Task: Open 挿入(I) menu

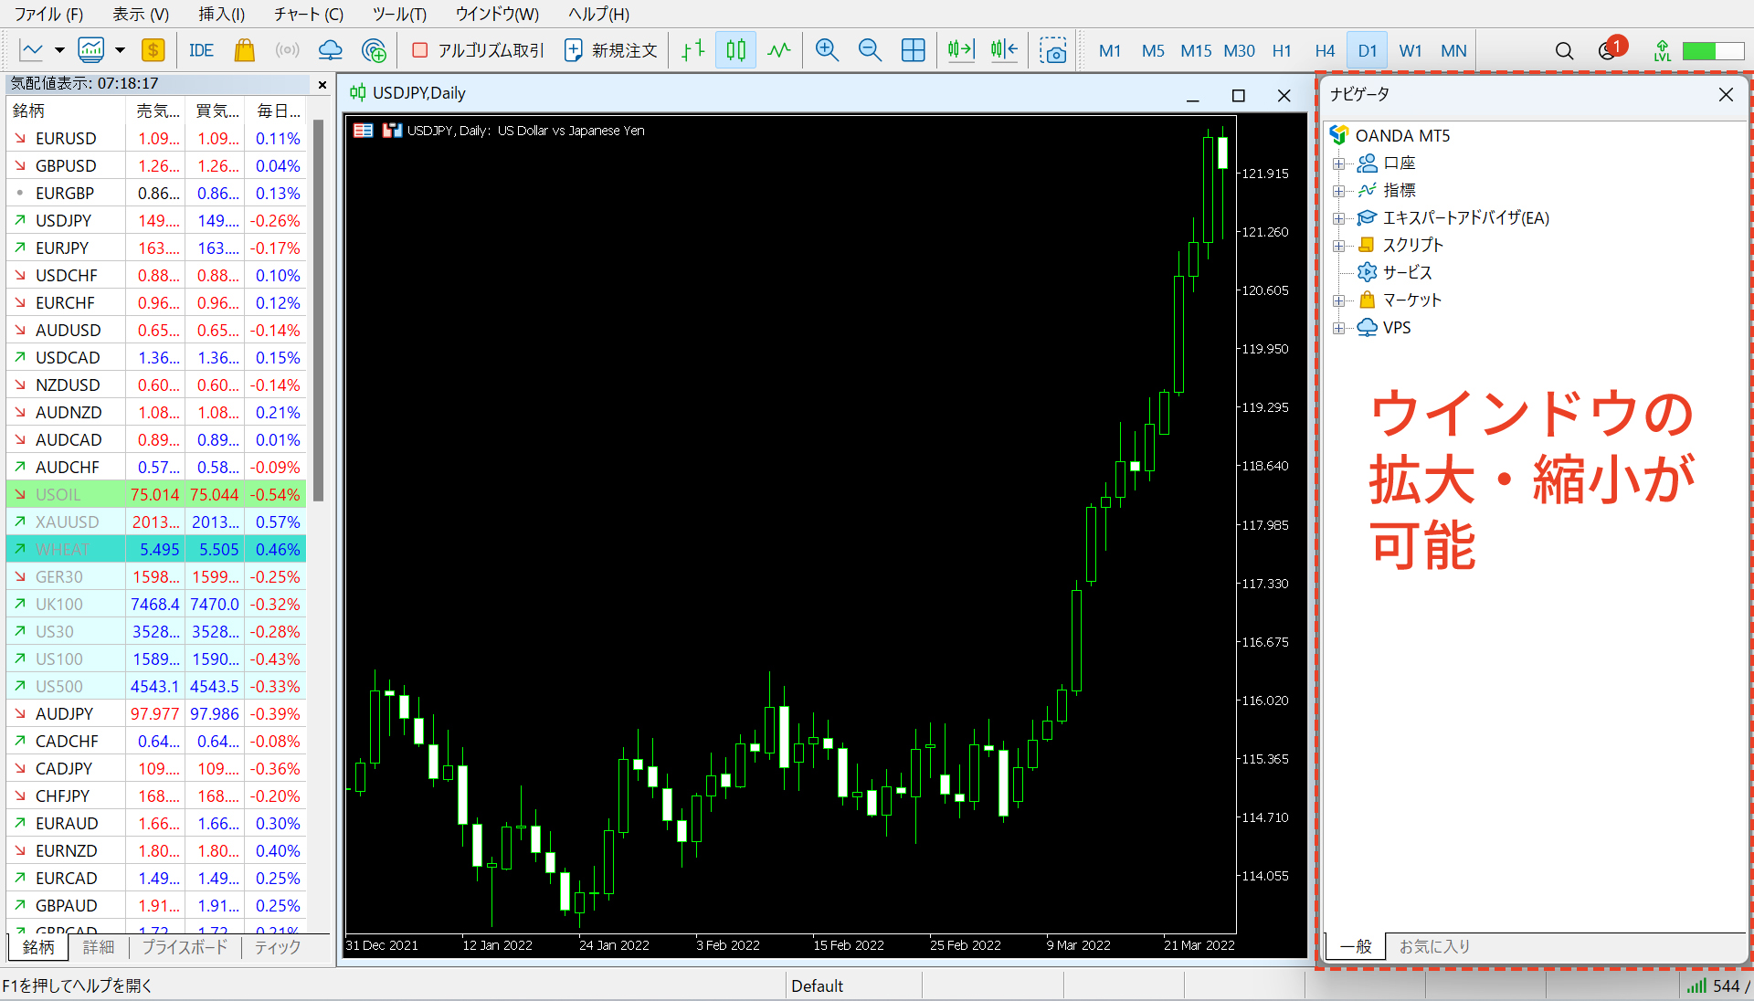Action: click(x=221, y=14)
